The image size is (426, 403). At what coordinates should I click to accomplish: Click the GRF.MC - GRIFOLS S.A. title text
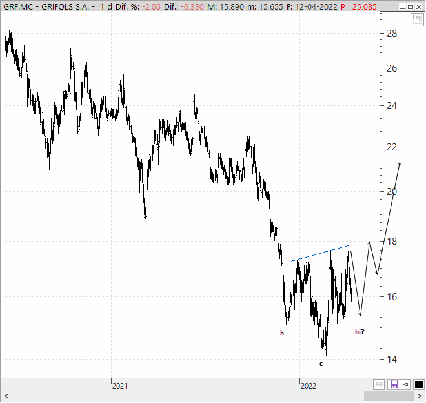[x=46, y=7]
